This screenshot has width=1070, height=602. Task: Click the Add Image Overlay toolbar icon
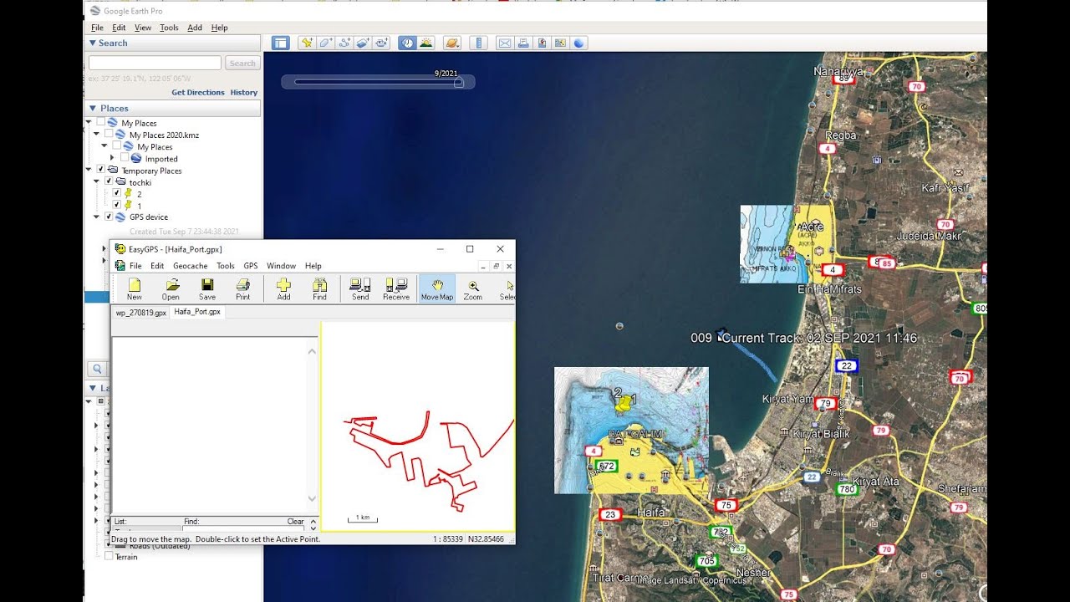pyautogui.click(x=363, y=43)
